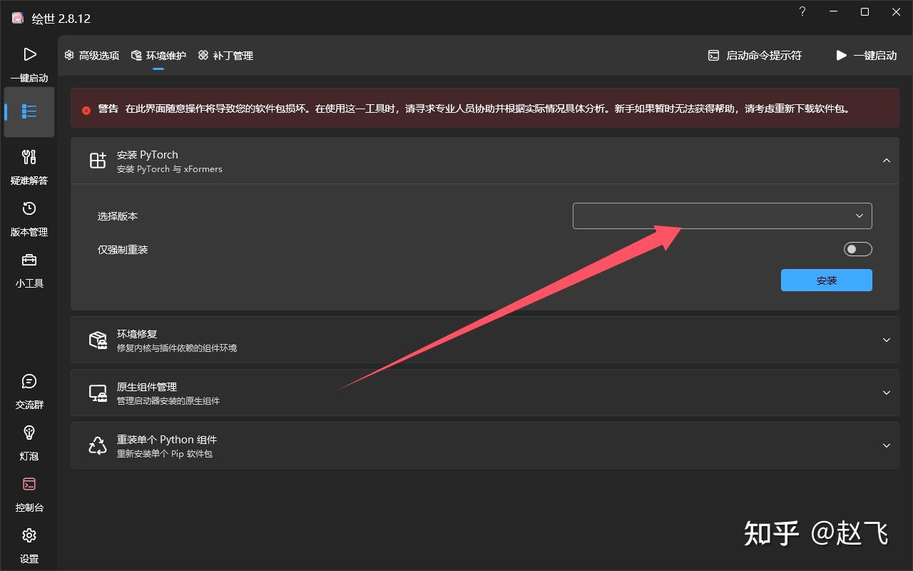Expand the 重装单个 Python 组件 section
The width and height of the screenshot is (913, 571).
886,445
